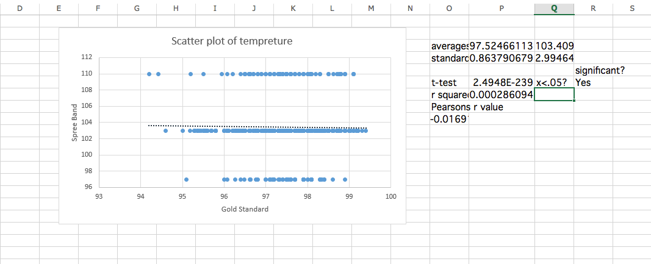Select the cell with 2.99464
The width and height of the screenshot is (651, 264).
tap(554, 59)
